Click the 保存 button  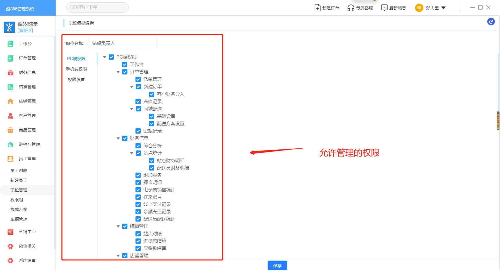[277, 266]
